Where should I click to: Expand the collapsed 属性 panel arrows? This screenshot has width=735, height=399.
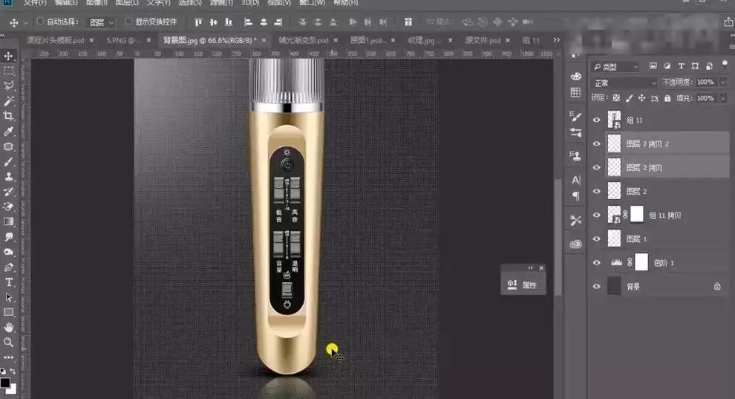pos(531,267)
